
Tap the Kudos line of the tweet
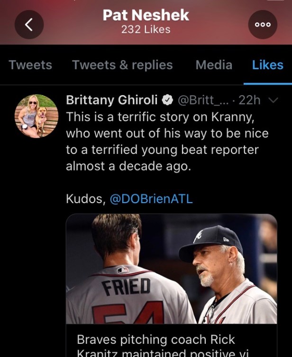(x=86, y=199)
